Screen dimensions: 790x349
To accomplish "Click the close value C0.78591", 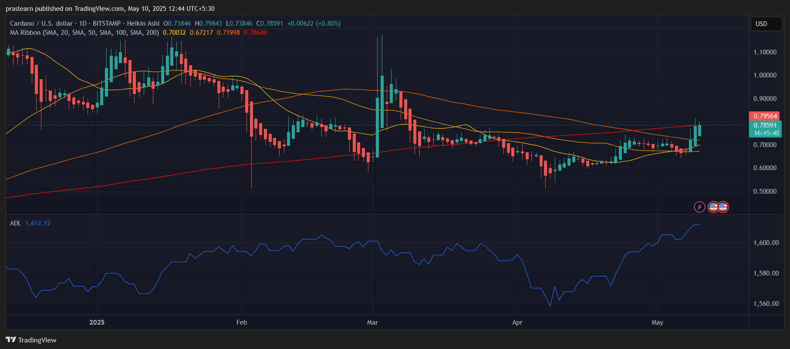I will click(270, 23).
